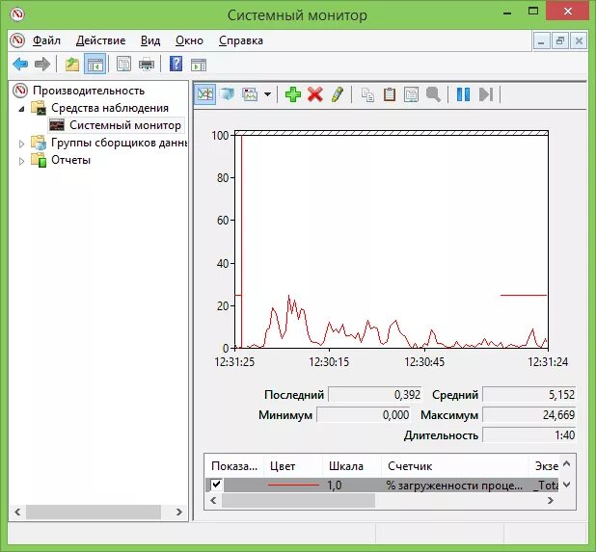Click the Показа... column header
The image size is (596, 552).
[234, 466]
